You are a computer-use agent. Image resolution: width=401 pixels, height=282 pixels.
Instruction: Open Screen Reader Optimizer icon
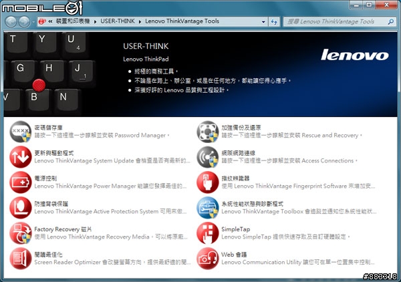tap(21, 258)
